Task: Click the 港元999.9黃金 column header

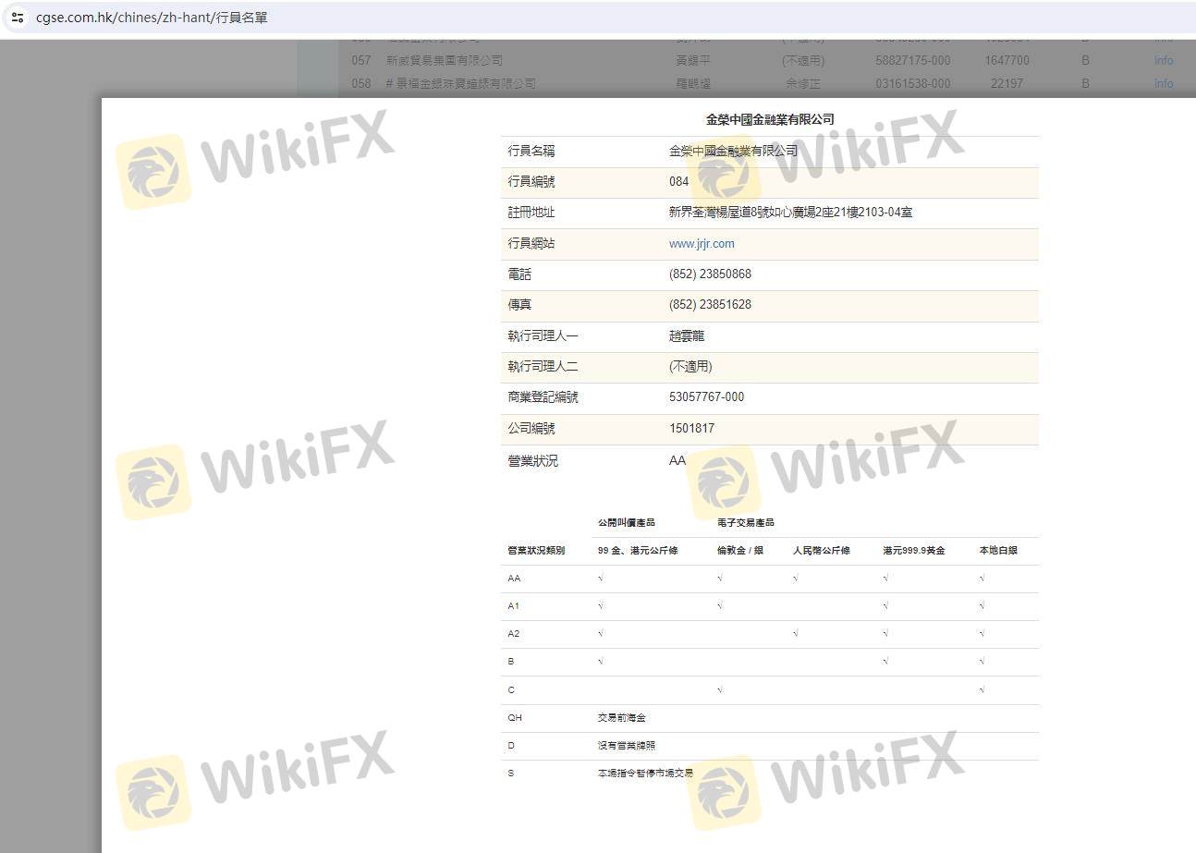Action: [913, 551]
